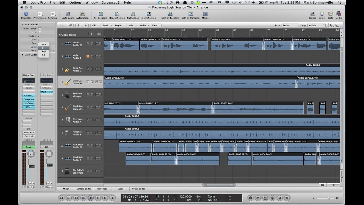Image resolution: width=364 pixels, height=205 pixels.
Task: Click the Settings toolbar icon
Action: coord(52,14)
